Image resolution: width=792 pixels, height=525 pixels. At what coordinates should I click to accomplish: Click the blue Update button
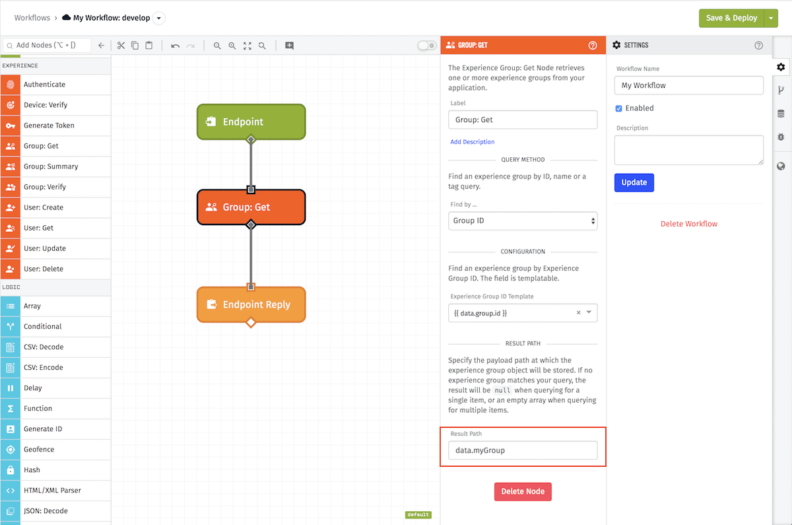(634, 182)
